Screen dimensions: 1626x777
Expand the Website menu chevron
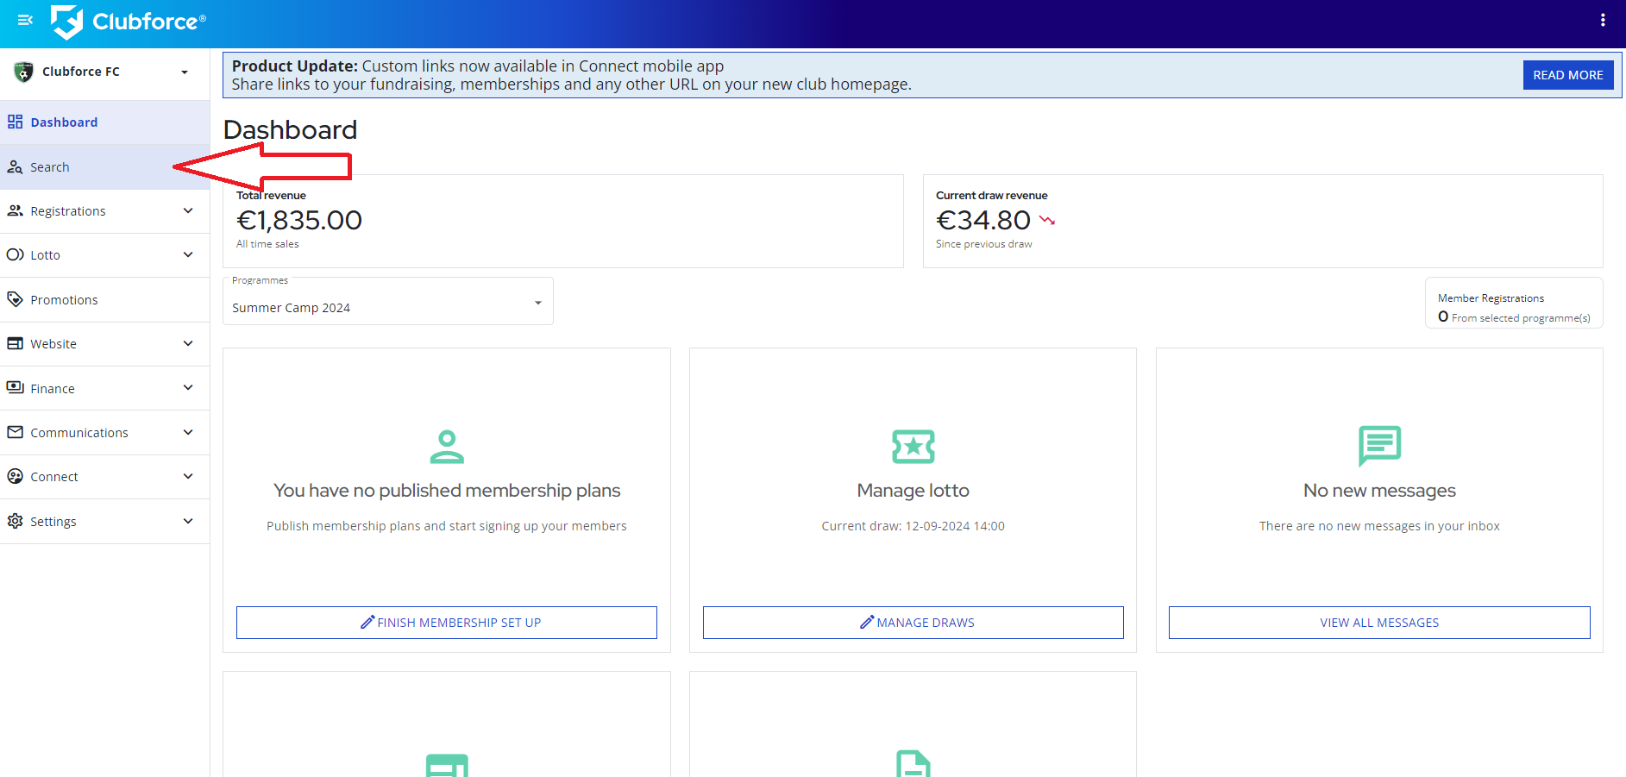[188, 343]
